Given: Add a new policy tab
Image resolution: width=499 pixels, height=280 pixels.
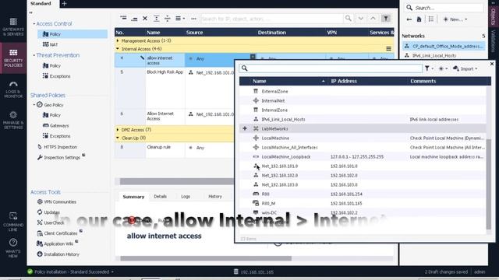Looking at the screenshot, I should (x=64, y=3).
